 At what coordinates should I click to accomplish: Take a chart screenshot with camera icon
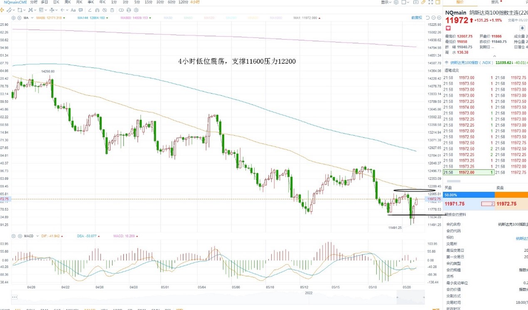coord(416,2)
